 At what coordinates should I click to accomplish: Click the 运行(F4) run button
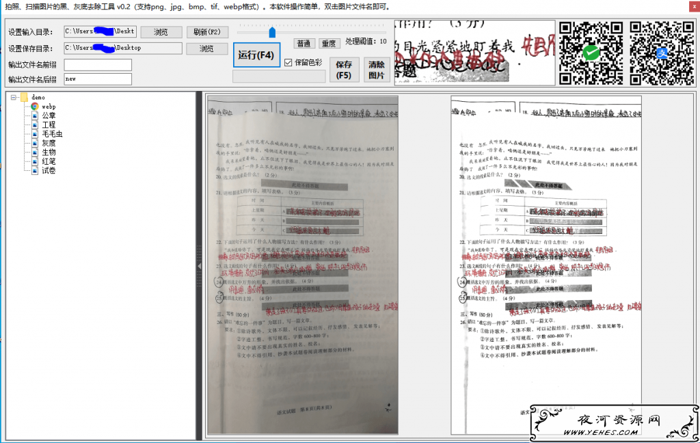(256, 55)
